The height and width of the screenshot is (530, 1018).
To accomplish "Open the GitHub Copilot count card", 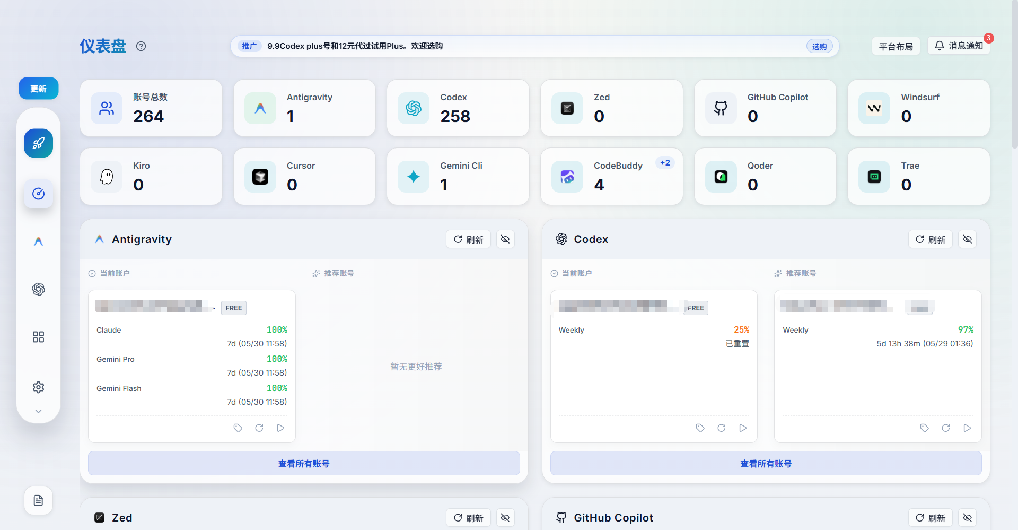I will pyautogui.click(x=765, y=108).
